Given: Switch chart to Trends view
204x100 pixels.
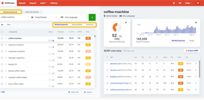Looking at the screenshot, I should click(x=192, y=41).
